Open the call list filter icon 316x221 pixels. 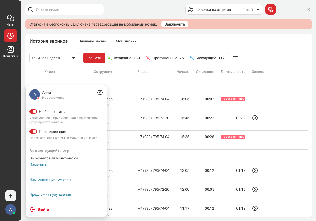[235, 58]
